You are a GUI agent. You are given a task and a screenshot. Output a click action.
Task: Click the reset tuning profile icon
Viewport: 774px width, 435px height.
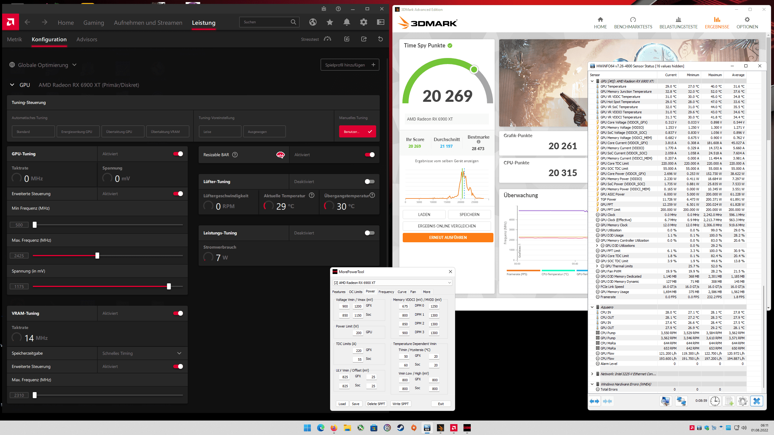(x=381, y=39)
